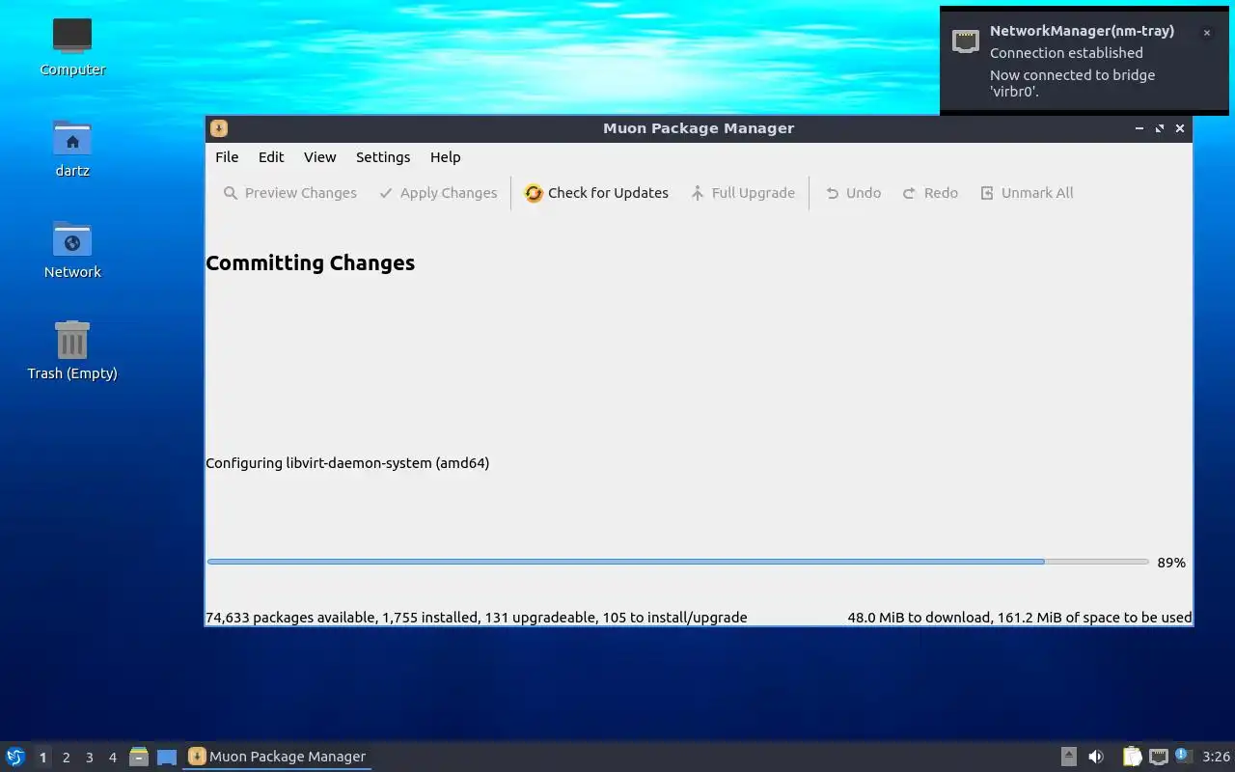Click the Muon Package Manager title bar
Screen dimensions: 1235x772
click(x=699, y=128)
